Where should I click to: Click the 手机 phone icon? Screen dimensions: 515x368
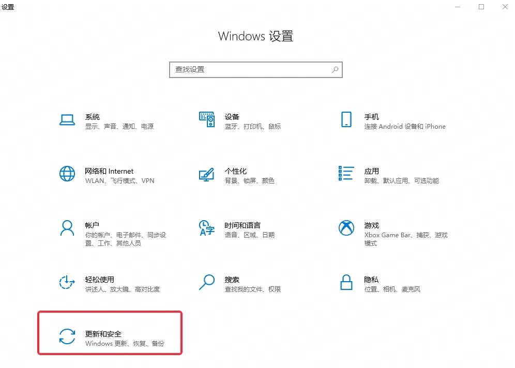click(346, 120)
